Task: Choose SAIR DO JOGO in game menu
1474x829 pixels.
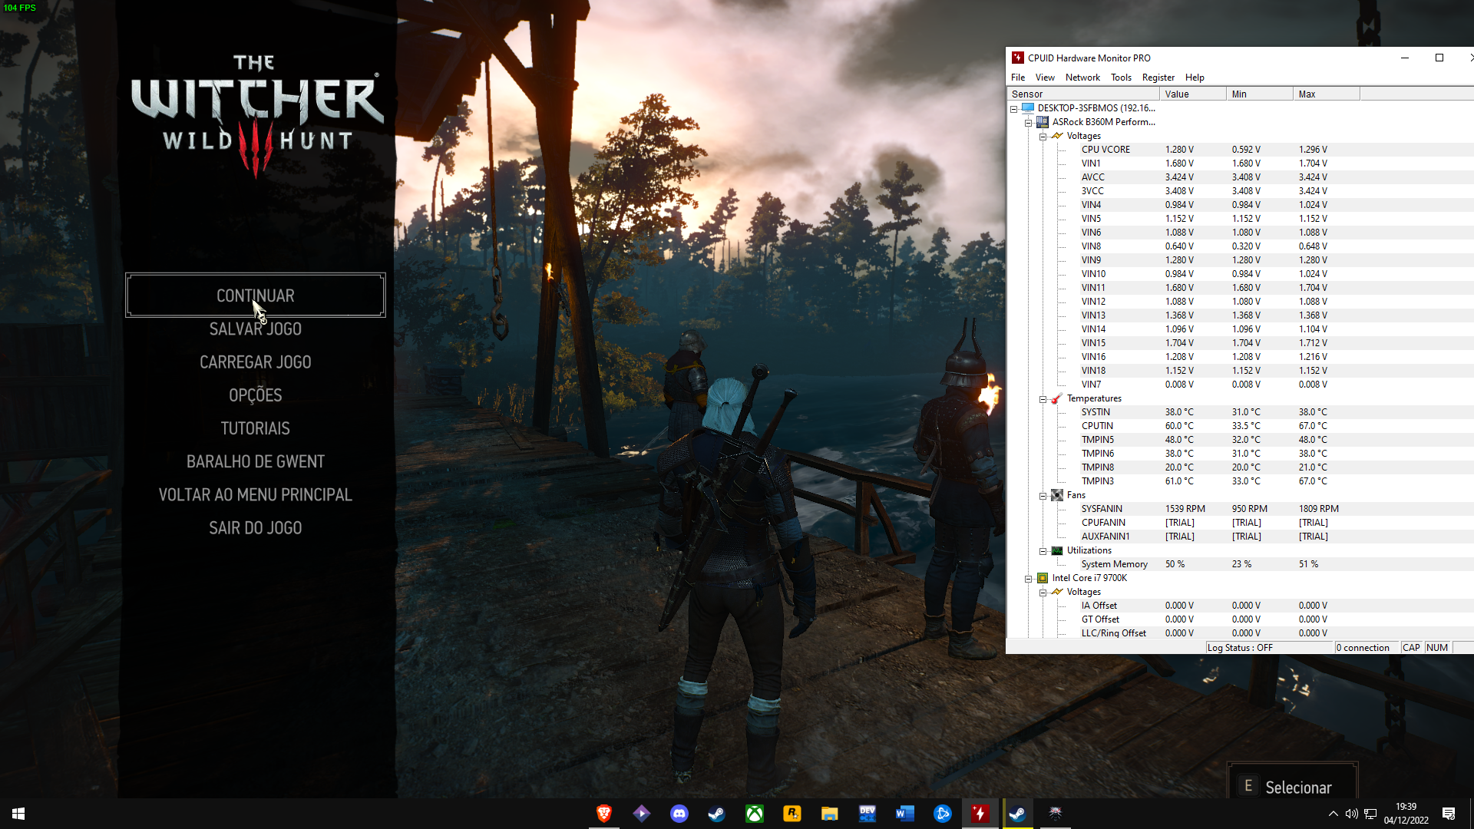Action: [256, 528]
